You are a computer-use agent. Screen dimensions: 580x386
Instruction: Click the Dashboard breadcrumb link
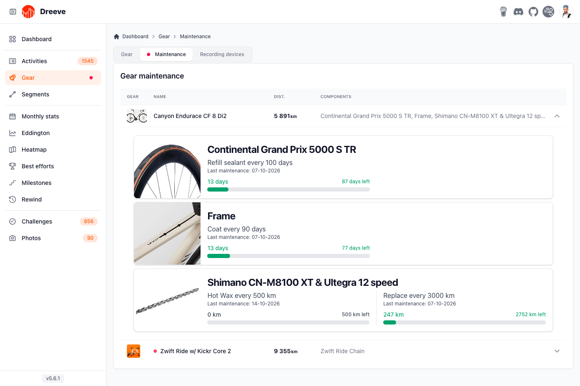[135, 37]
